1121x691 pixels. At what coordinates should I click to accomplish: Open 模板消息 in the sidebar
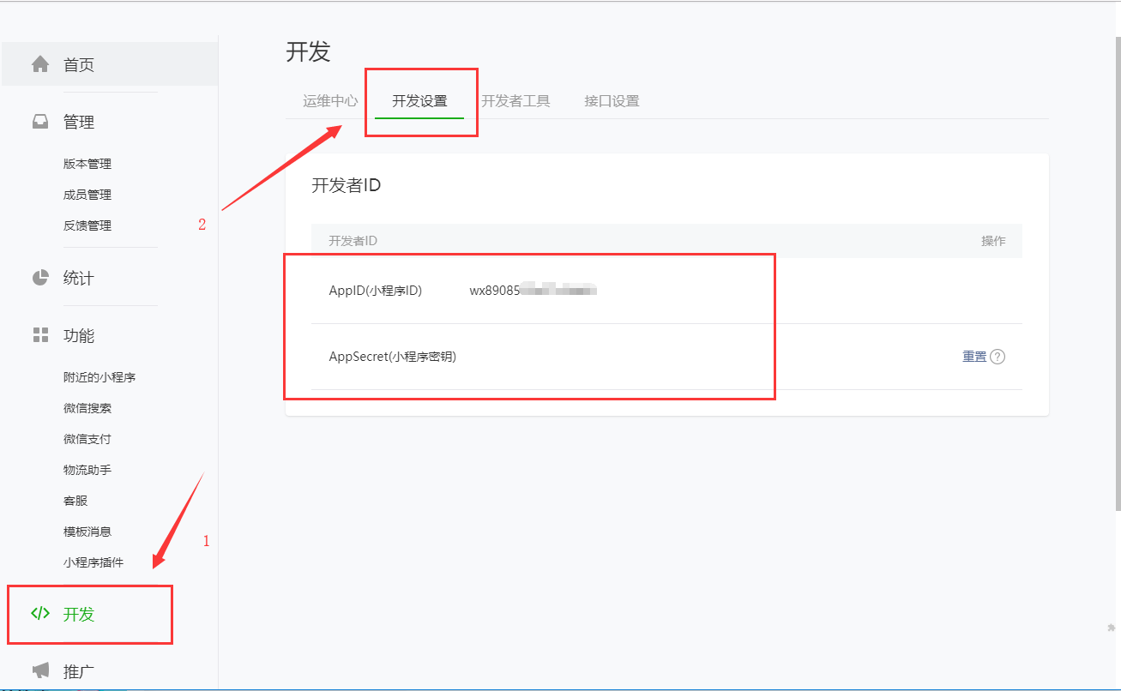87,532
